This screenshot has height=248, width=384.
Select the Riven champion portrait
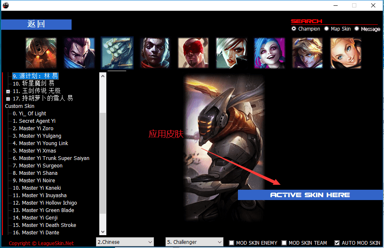(x=231, y=53)
